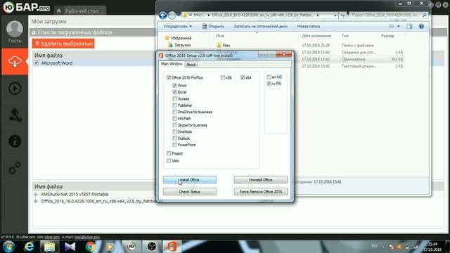Click Force Remove Office 2016 button
This screenshot has height=253, width=450.
tap(261, 192)
